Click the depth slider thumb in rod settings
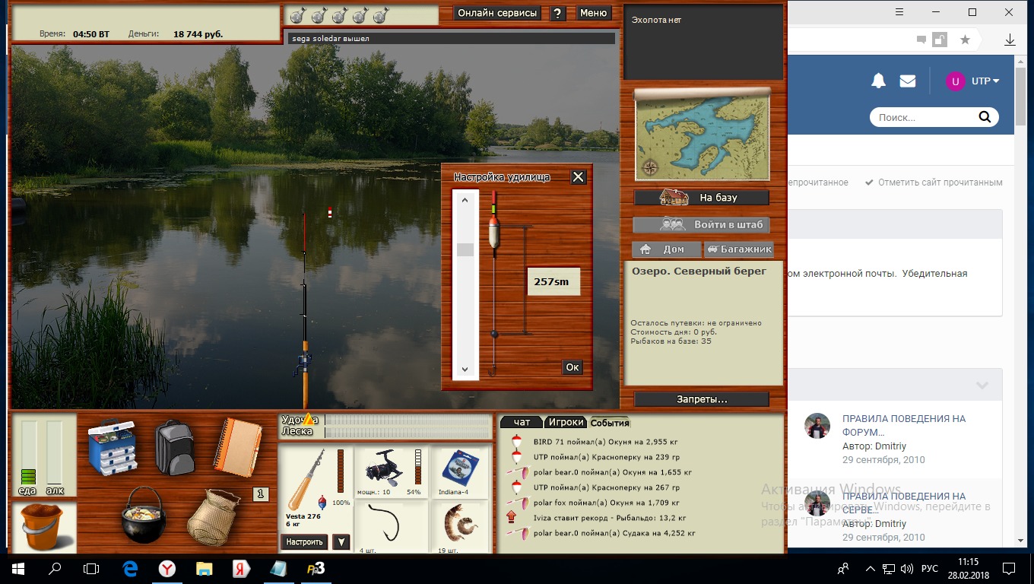Viewport: 1034px width, 584px height. (x=465, y=249)
